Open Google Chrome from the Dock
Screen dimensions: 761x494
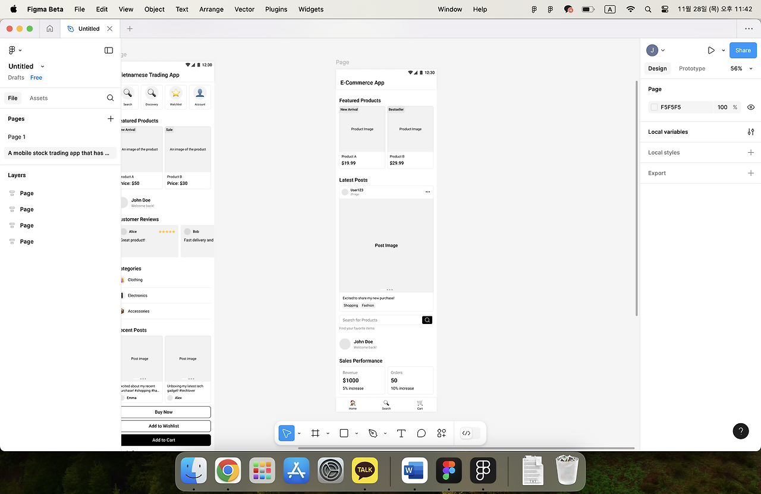pyautogui.click(x=228, y=471)
